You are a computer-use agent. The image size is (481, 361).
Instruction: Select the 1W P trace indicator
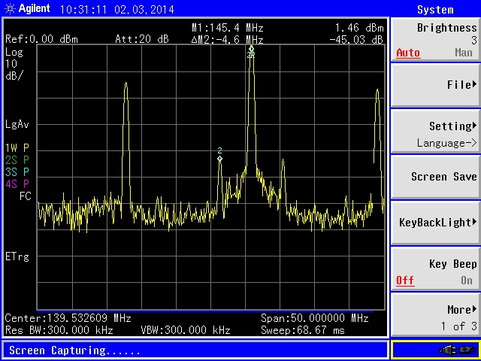[x=17, y=147]
